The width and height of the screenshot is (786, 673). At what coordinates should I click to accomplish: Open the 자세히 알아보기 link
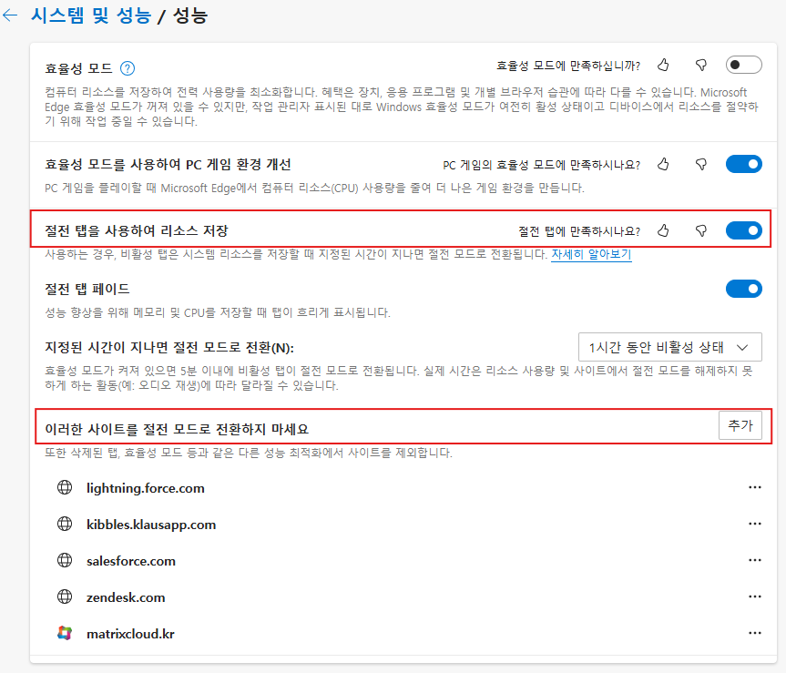coord(591,255)
